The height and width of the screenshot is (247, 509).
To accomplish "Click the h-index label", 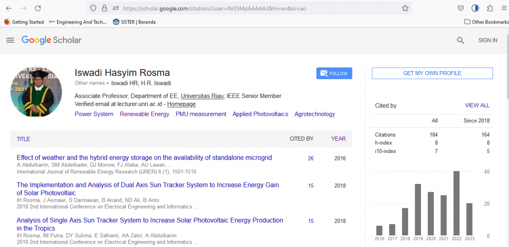I will (383, 143).
